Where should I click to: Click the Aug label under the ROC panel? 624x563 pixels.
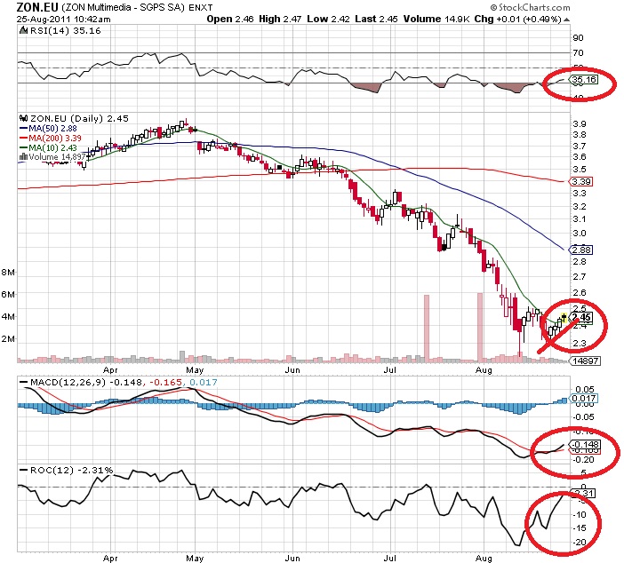[484, 559]
